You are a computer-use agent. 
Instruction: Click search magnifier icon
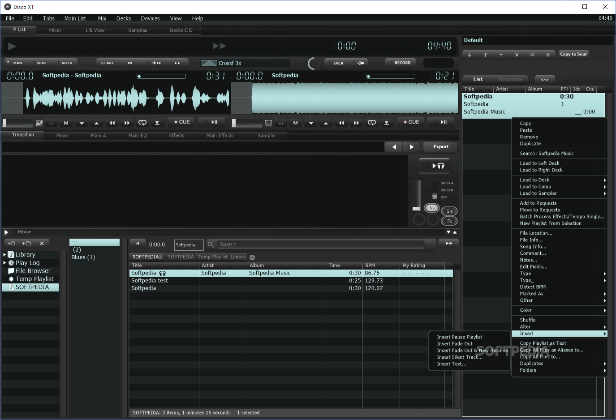tap(211, 244)
